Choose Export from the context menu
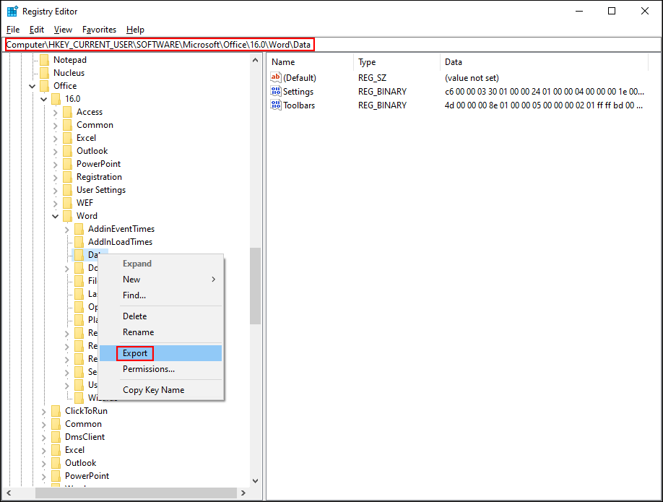This screenshot has height=502, width=663. click(160, 353)
